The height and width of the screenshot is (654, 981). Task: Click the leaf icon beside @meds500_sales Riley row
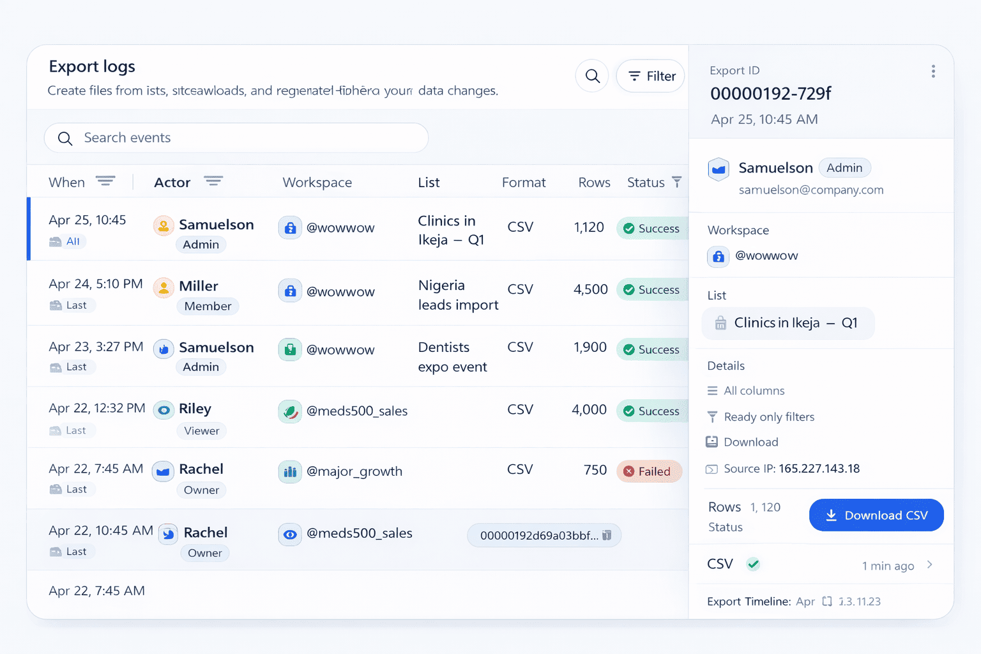coord(290,411)
